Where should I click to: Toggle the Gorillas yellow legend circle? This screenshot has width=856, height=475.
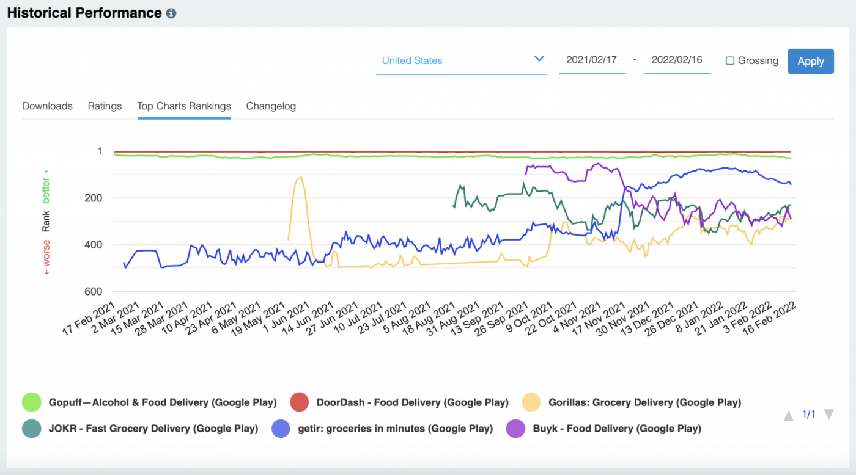pos(531,402)
